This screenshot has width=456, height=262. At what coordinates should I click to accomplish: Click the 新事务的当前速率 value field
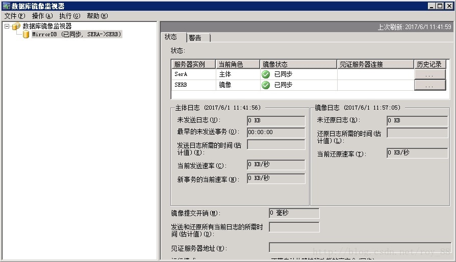(x=276, y=178)
